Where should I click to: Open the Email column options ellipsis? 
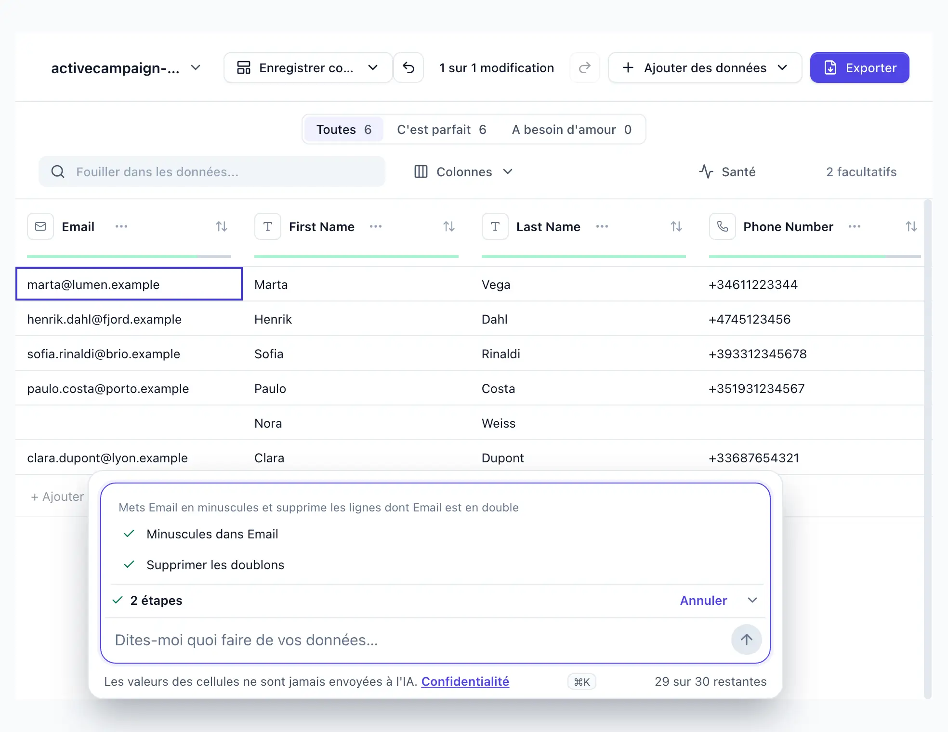pyautogui.click(x=121, y=226)
